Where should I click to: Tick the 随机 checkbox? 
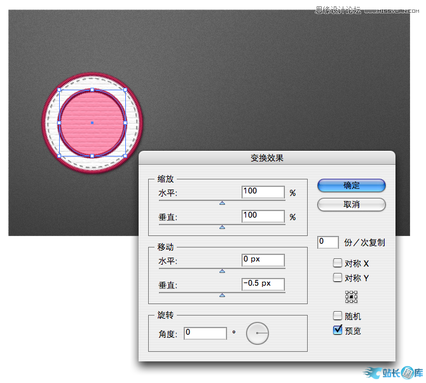(x=338, y=316)
